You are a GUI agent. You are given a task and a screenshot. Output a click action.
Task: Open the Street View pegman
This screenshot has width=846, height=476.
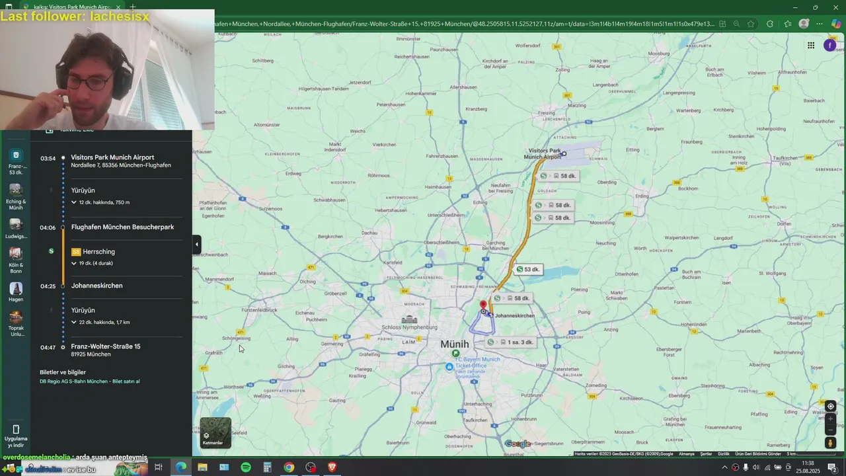(x=831, y=443)
